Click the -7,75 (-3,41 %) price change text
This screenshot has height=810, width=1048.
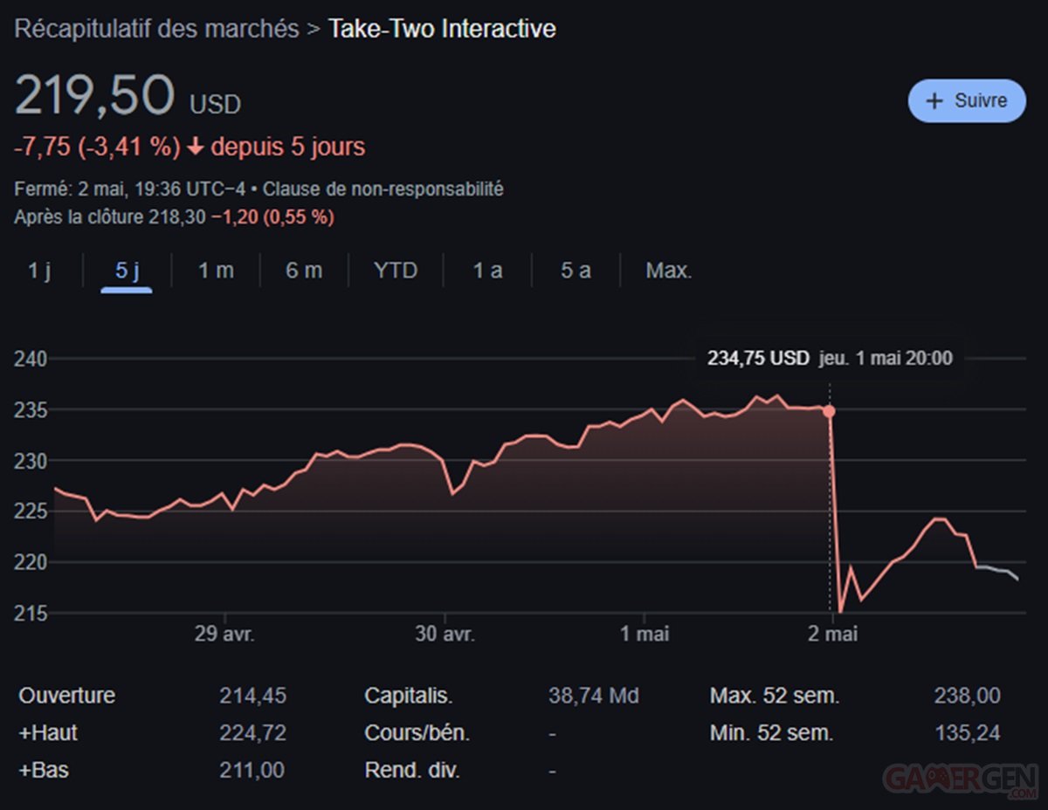pos(97,147)
